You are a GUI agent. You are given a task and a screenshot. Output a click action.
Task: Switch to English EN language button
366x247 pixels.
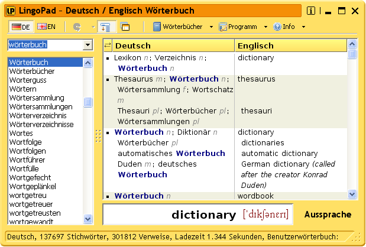click(47, 27)
